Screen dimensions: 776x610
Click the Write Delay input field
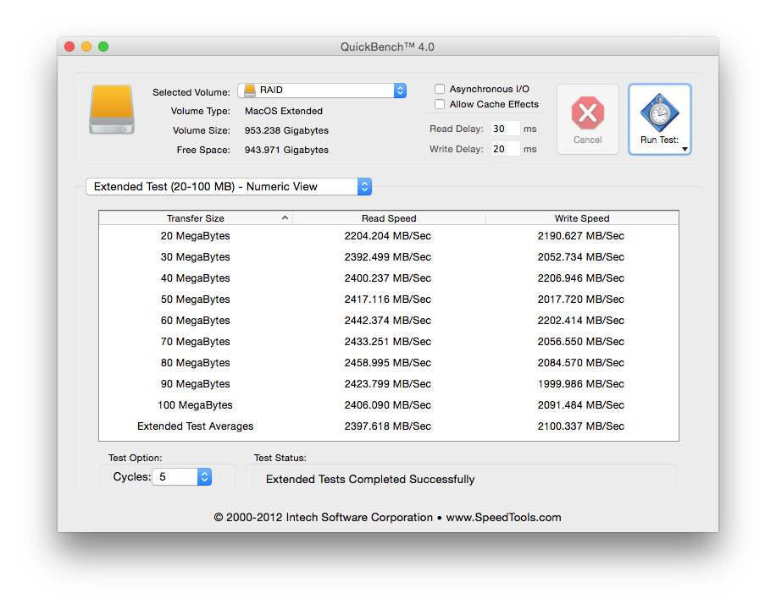tap(505, 149)
